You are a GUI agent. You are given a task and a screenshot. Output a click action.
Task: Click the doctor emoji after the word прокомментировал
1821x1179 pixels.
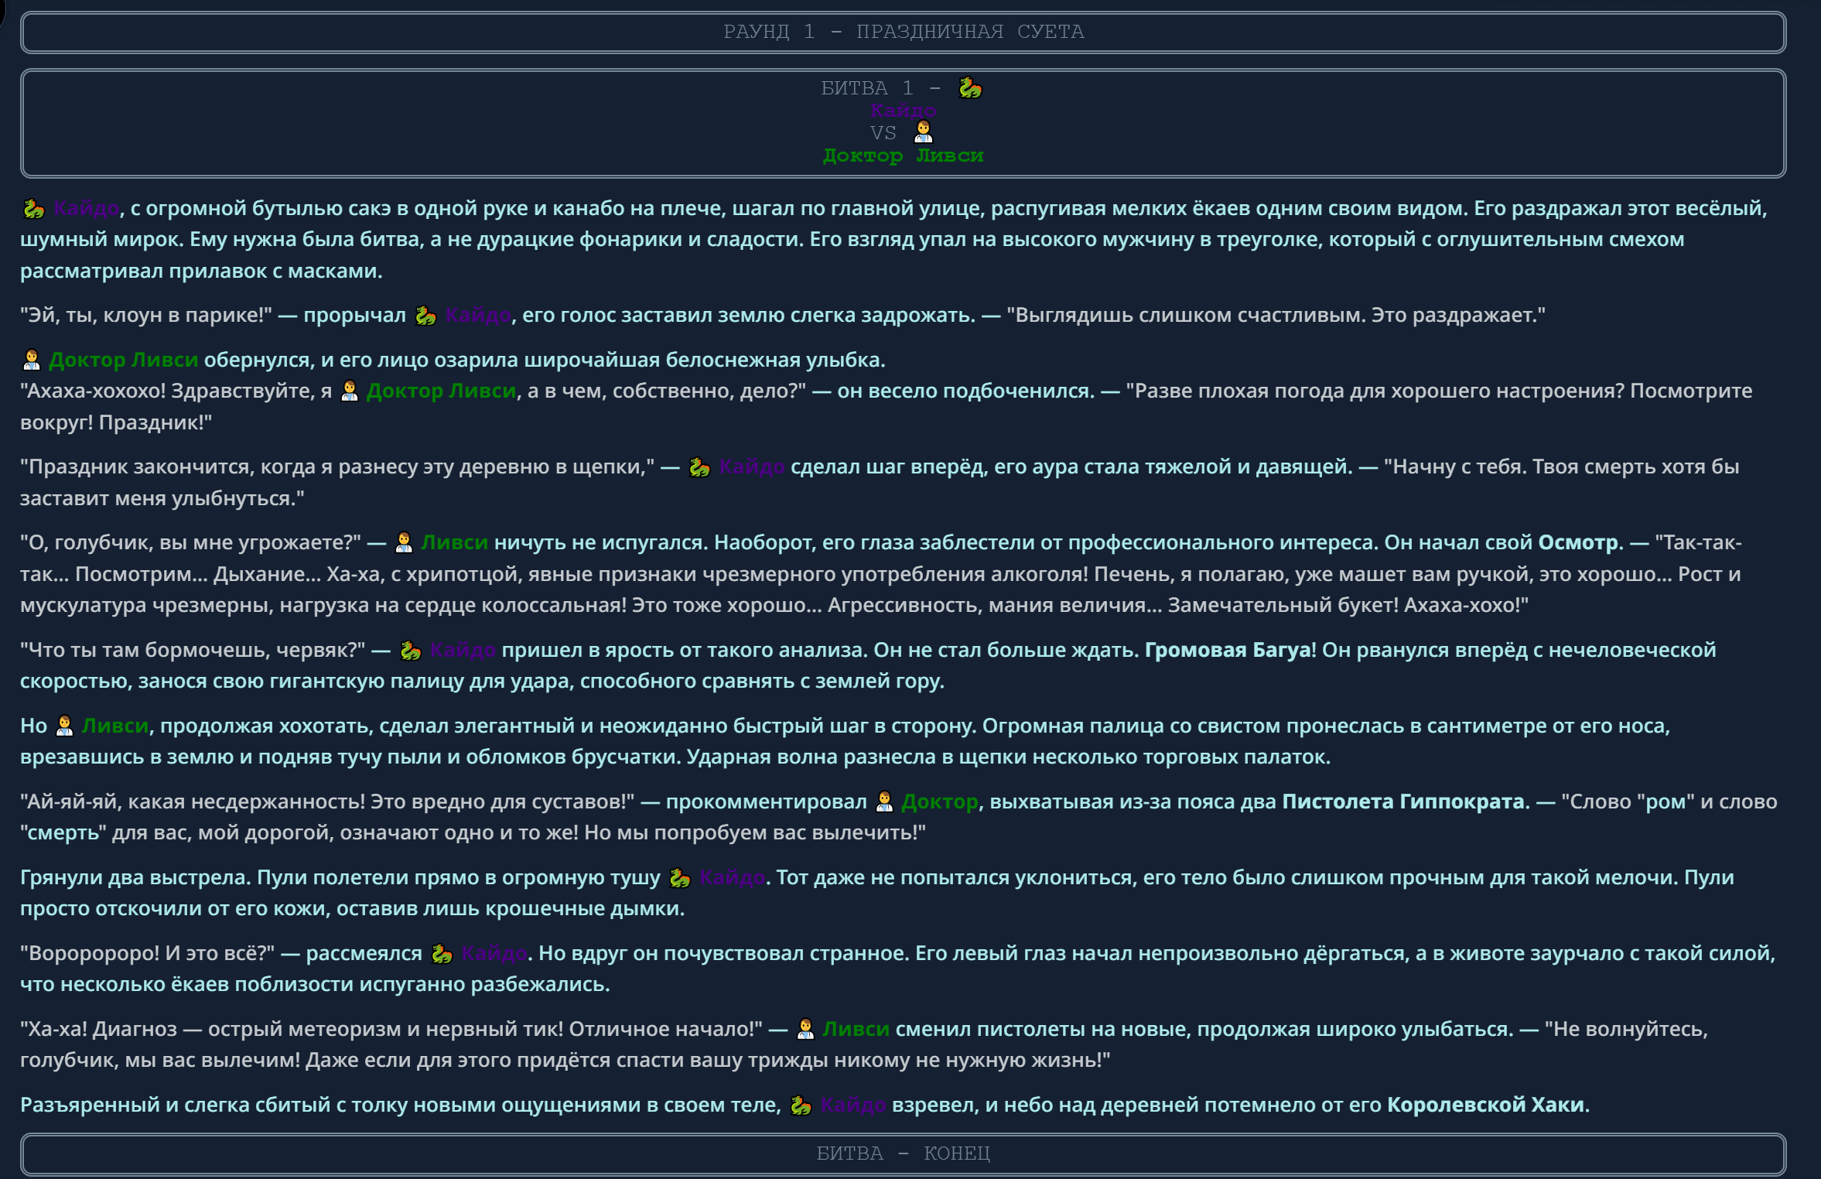(884, 802)
